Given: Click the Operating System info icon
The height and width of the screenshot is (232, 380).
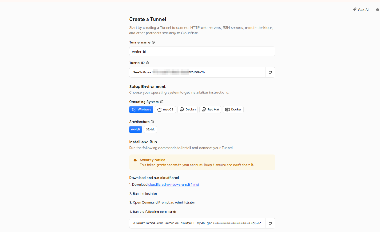Looking at the screenshot, I should (x=162, y=102).
